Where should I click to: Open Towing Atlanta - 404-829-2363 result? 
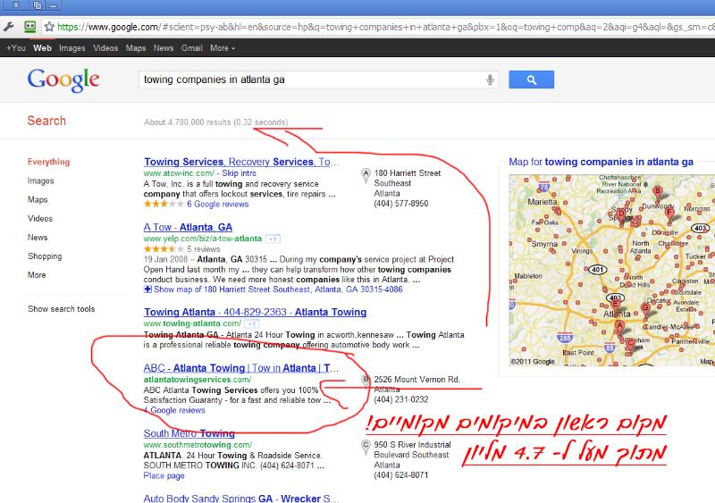(255, 312)
